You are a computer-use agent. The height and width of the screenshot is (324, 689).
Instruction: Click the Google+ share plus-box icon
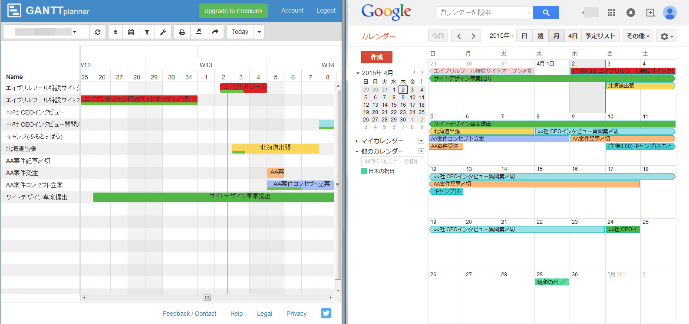(x=650, y=13)
